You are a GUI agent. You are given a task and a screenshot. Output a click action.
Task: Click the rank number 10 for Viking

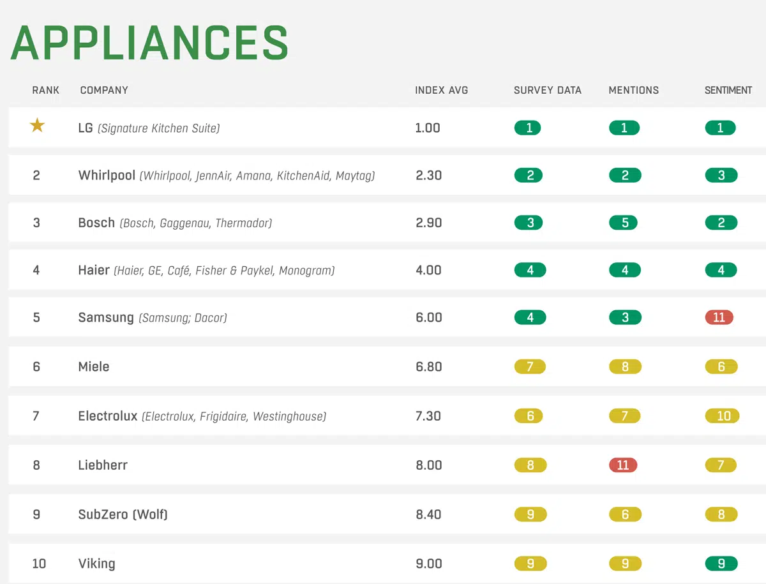coord(39,564)
